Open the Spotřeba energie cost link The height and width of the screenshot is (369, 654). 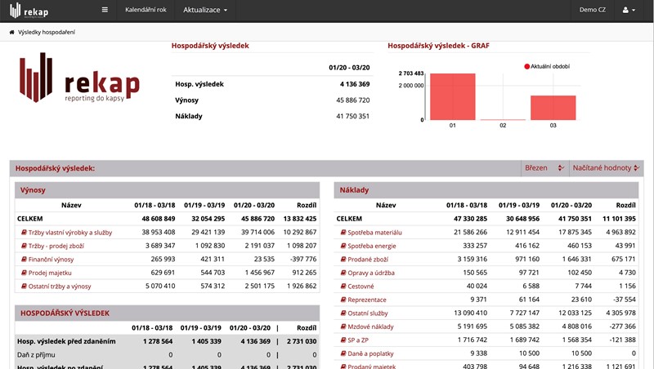(372, 246)
